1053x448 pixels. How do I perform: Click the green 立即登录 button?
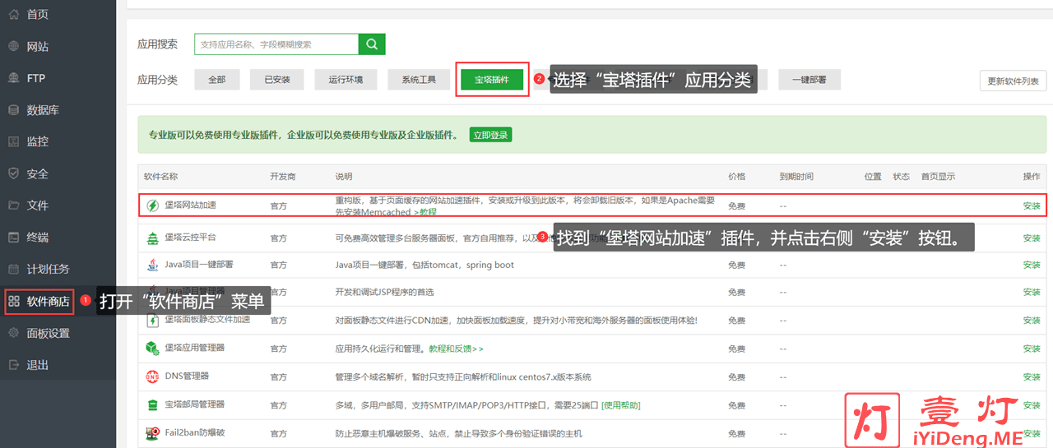(x=491, y=135)
